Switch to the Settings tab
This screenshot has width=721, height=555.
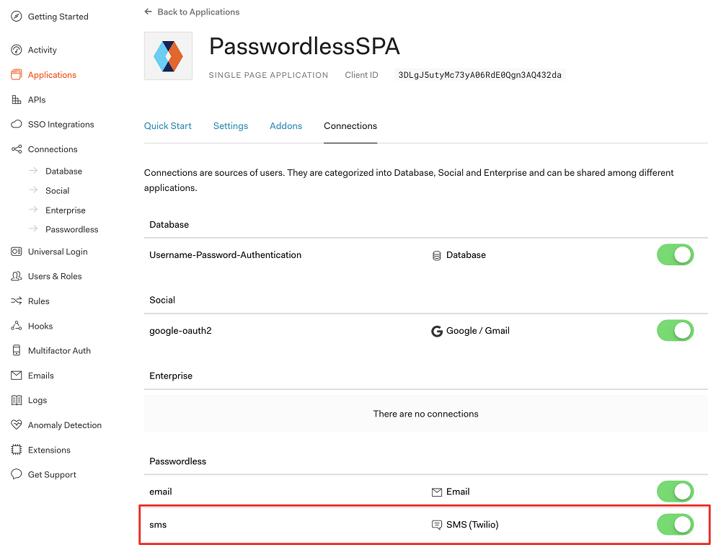(231, 126)
